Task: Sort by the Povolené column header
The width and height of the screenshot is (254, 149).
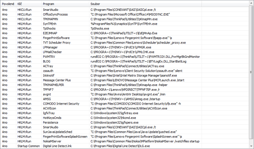Action: 8,4
